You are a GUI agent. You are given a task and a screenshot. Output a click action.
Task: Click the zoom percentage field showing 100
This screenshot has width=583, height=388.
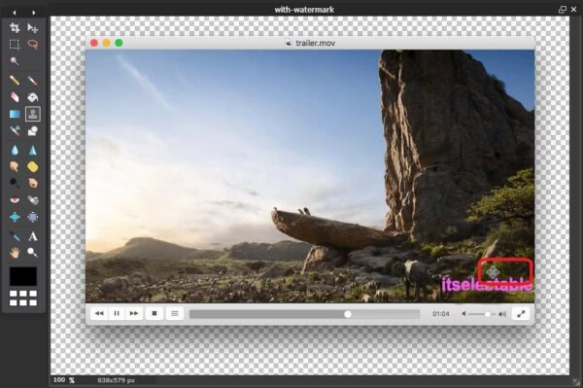(x=59, y=380)
